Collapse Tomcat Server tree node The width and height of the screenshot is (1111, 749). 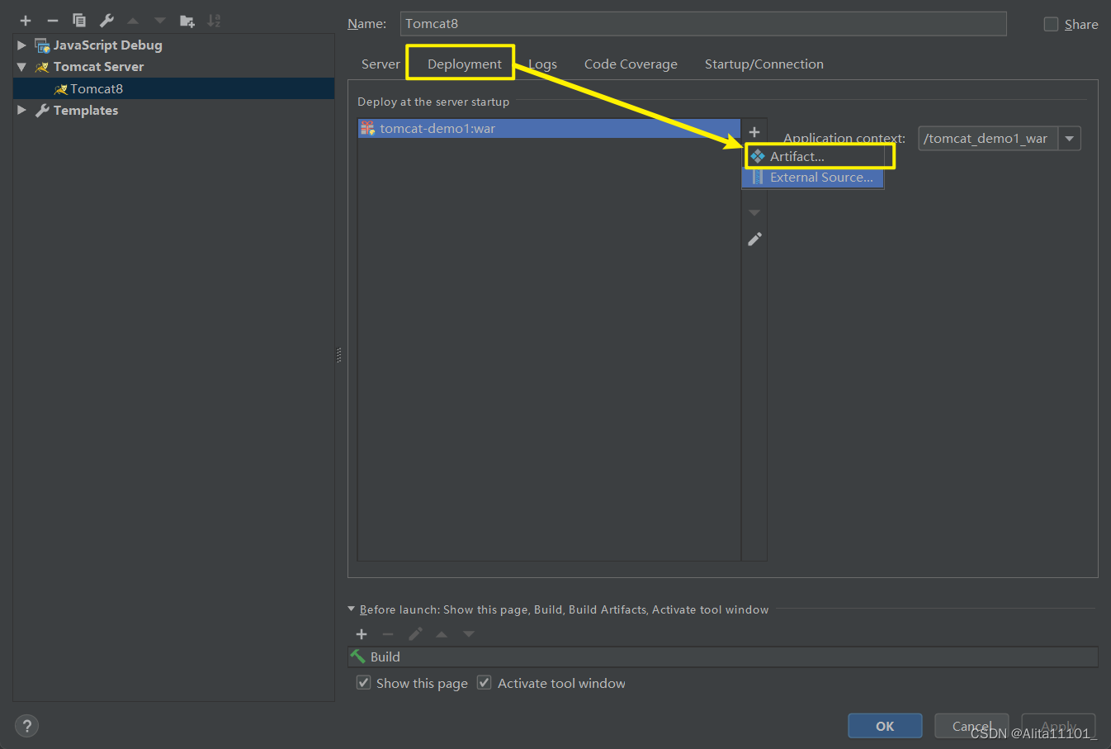[21, 67]
